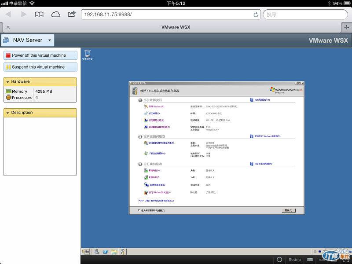Open Server Manager from the VM taskbar
Viewport: 352px width, 264px height.
(97, 252)
